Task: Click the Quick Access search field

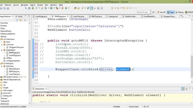Action: pyautogui.click(x=144, y=12)
